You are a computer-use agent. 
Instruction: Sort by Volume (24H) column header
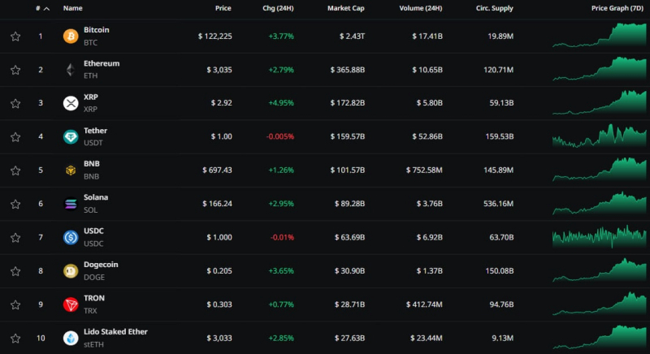click(x=420, y=8)
